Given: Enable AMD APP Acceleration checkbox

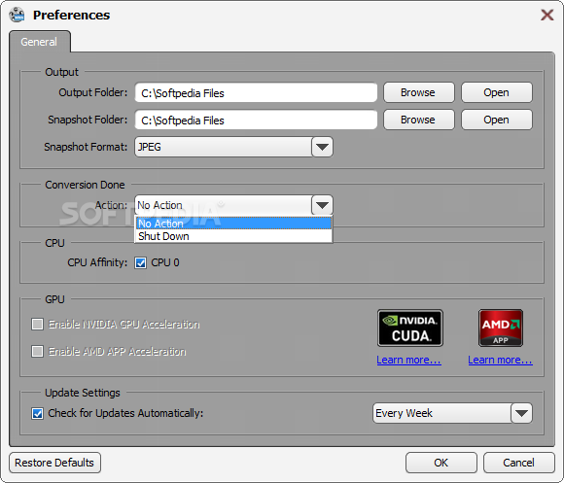Looking at the screenshot, I should pyautogui.click(x=37, y=351).
